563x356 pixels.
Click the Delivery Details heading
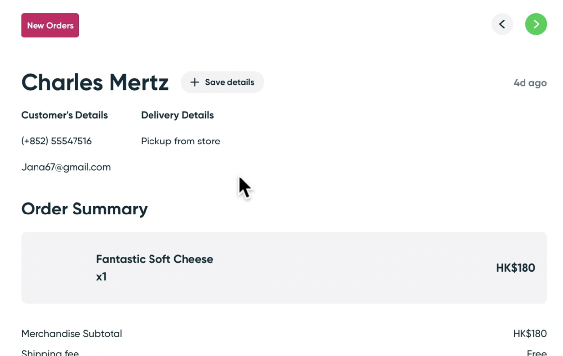177,115
